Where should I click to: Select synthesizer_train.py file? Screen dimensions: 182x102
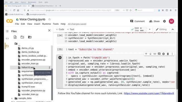32,83
